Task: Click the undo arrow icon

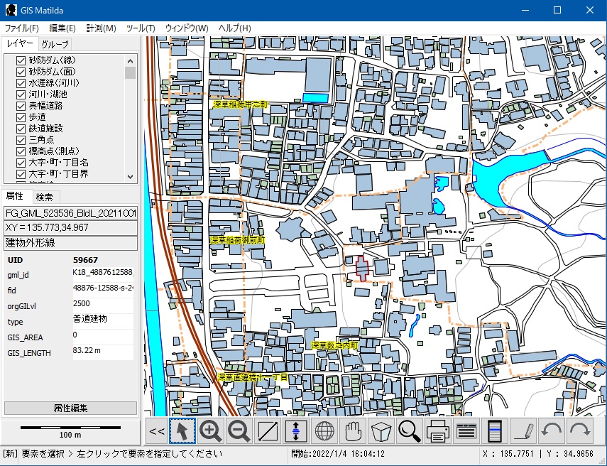Action: 552,430
